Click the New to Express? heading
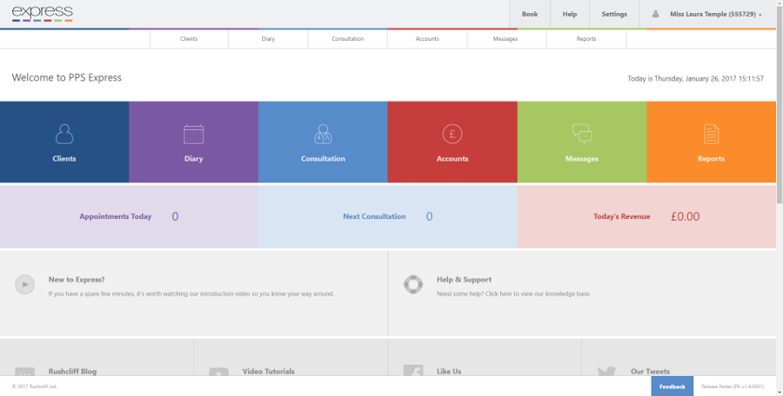This screenshot has height=396, width=783. (77, 280)
